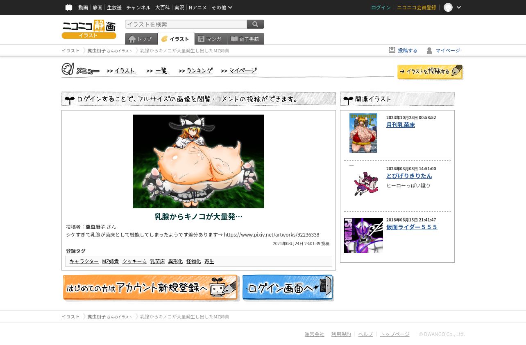
Task: Click the 運営会社 footer link
Action: (x=315, y=334)
